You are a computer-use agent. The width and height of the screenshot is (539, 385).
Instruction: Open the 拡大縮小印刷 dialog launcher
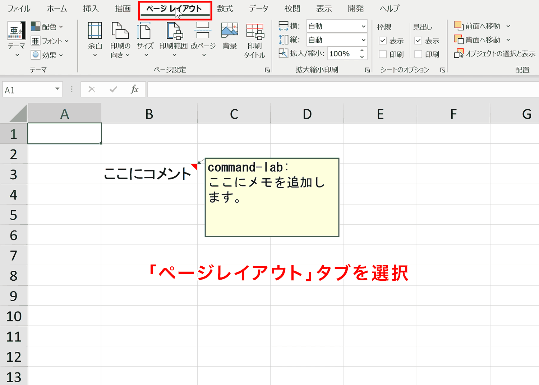[x=367, y=70]
